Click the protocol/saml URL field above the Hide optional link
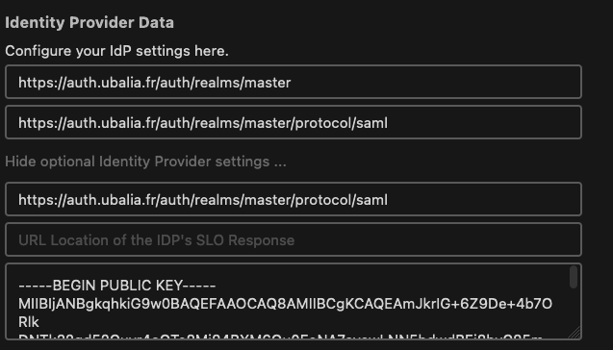Image resolution: width=613 pixels, height=350 pixels. [294, 122]
